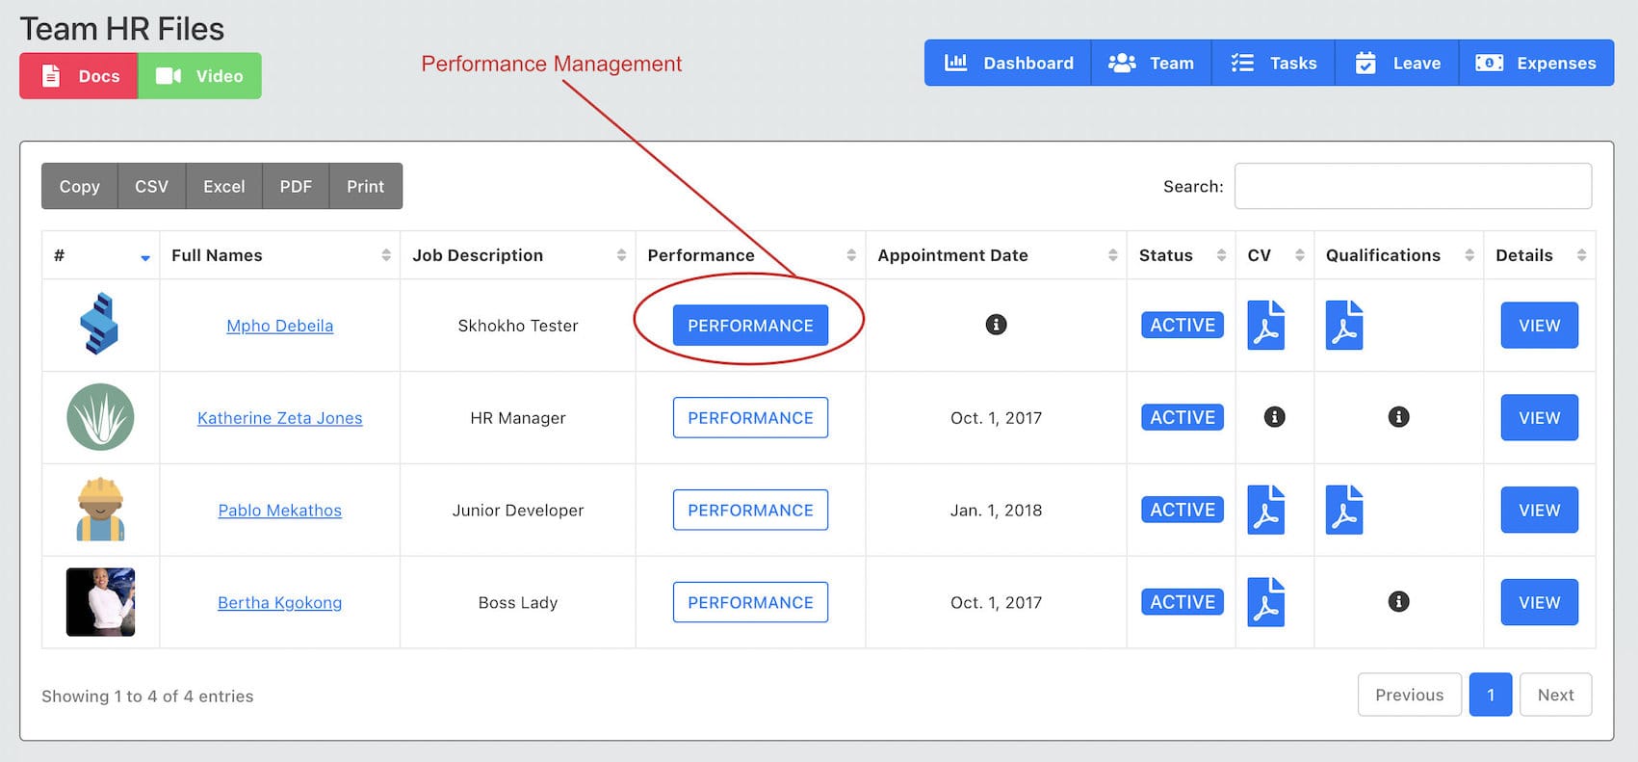Click Pablo Mekathos's builder avatar
This screenshot has width=1638, height=762.
100,510
